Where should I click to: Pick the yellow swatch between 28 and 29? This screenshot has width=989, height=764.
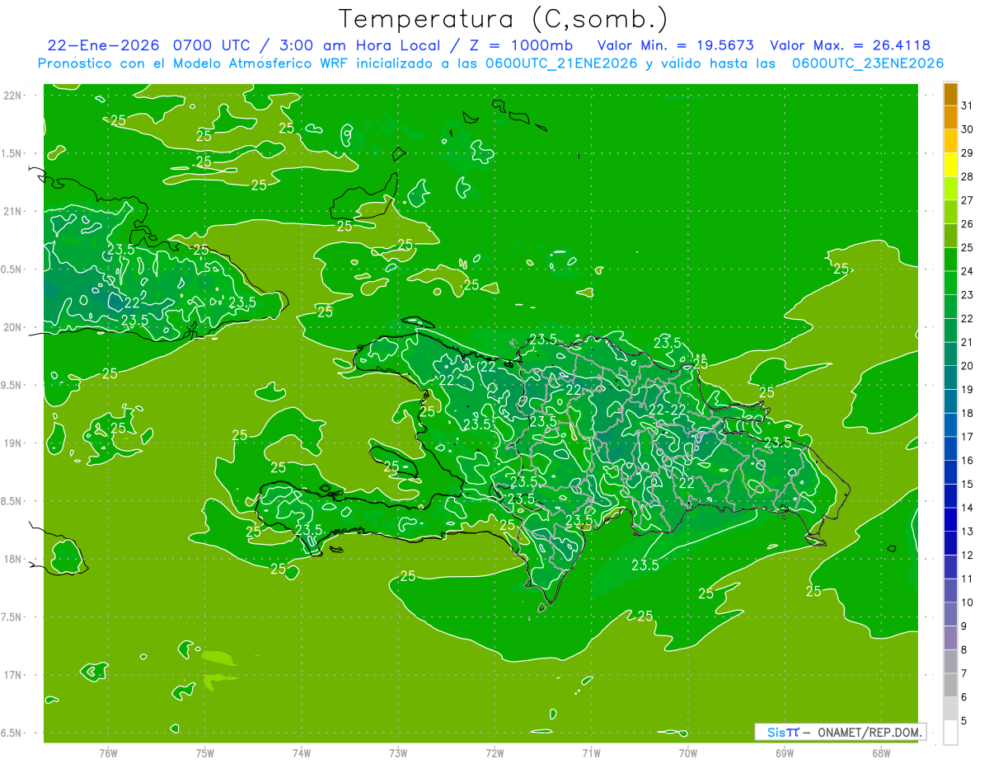point(950,164)
